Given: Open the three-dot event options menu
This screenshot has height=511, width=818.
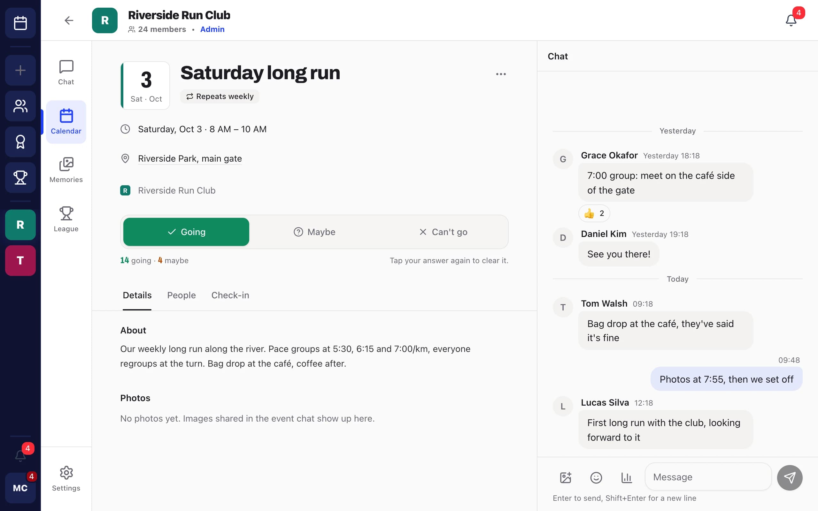Looking at the screenshot, I should point(501,74).
